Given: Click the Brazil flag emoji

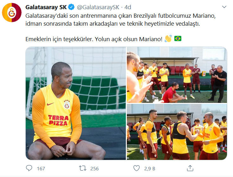Looking at the screenshot, I should pyautogui.click(x=178, y=39).
